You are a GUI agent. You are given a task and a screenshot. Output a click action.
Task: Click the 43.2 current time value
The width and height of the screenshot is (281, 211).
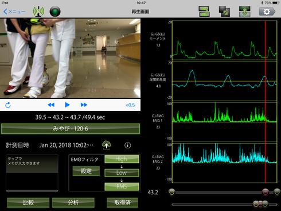tap(153, 193)
